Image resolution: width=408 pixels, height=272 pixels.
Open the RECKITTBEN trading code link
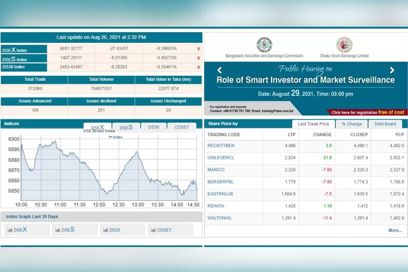[x=221, y=145]
